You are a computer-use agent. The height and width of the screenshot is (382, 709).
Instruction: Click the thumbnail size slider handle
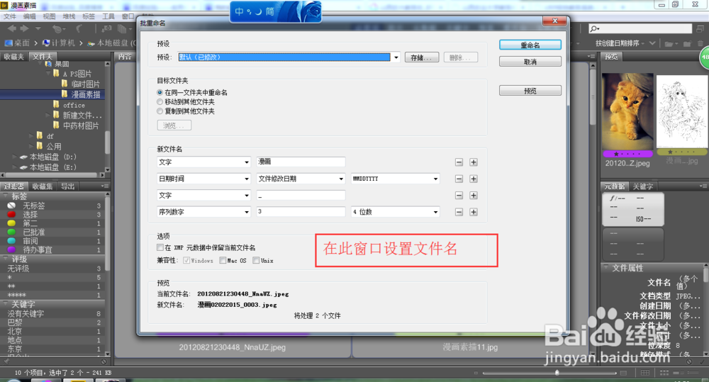pos(557,373)
